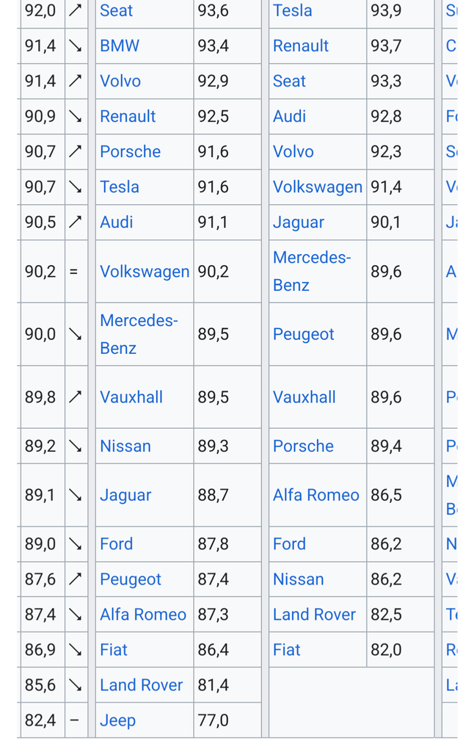Select Renault link beside score 92,5

point(128,116)
